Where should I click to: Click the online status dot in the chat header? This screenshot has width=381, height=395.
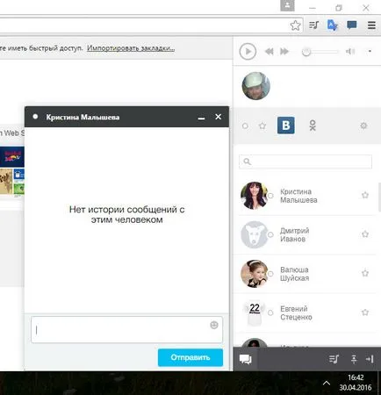point(35,117)
